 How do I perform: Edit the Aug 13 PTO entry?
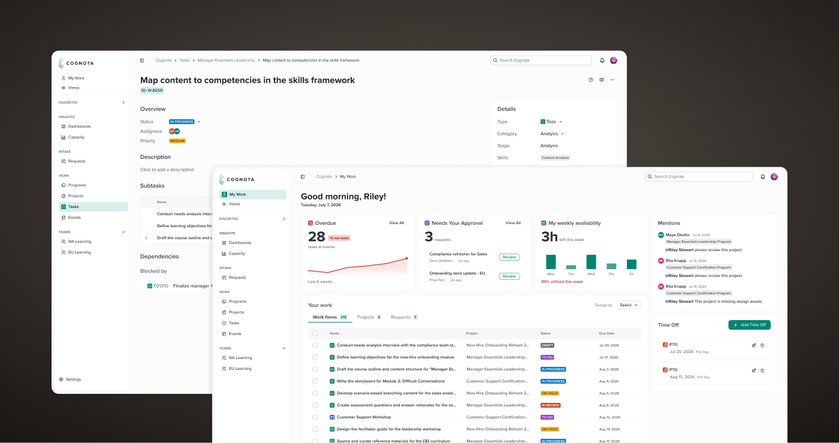pos(754,370)
